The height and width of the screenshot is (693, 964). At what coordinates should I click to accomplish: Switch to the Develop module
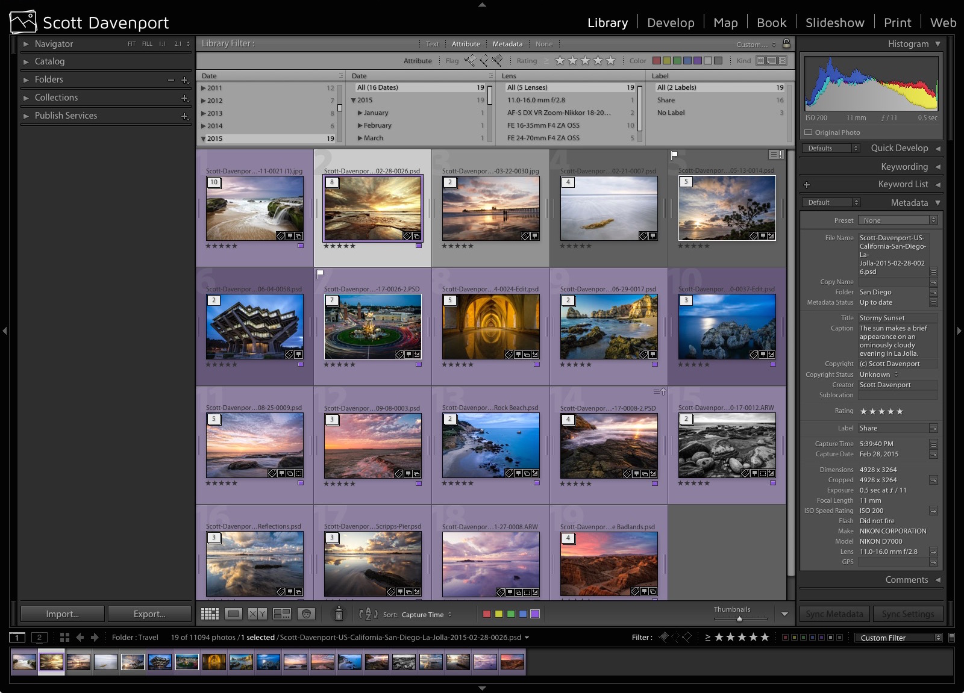[x=671, y=22]
